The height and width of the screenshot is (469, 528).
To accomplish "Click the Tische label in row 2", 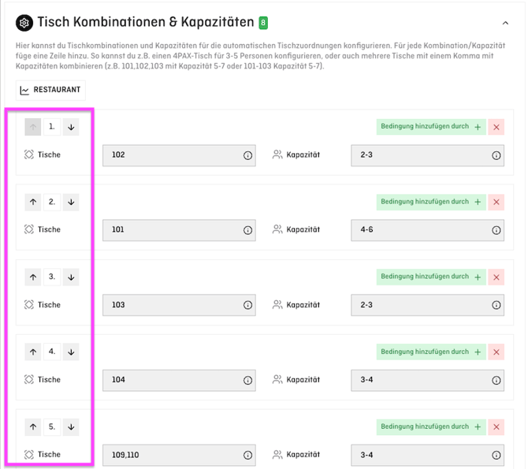I will pyautogui.click(x=49, y=229).
